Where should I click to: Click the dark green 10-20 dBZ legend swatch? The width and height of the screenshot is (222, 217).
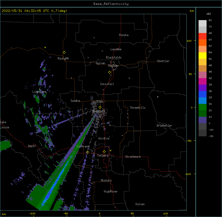202,114
